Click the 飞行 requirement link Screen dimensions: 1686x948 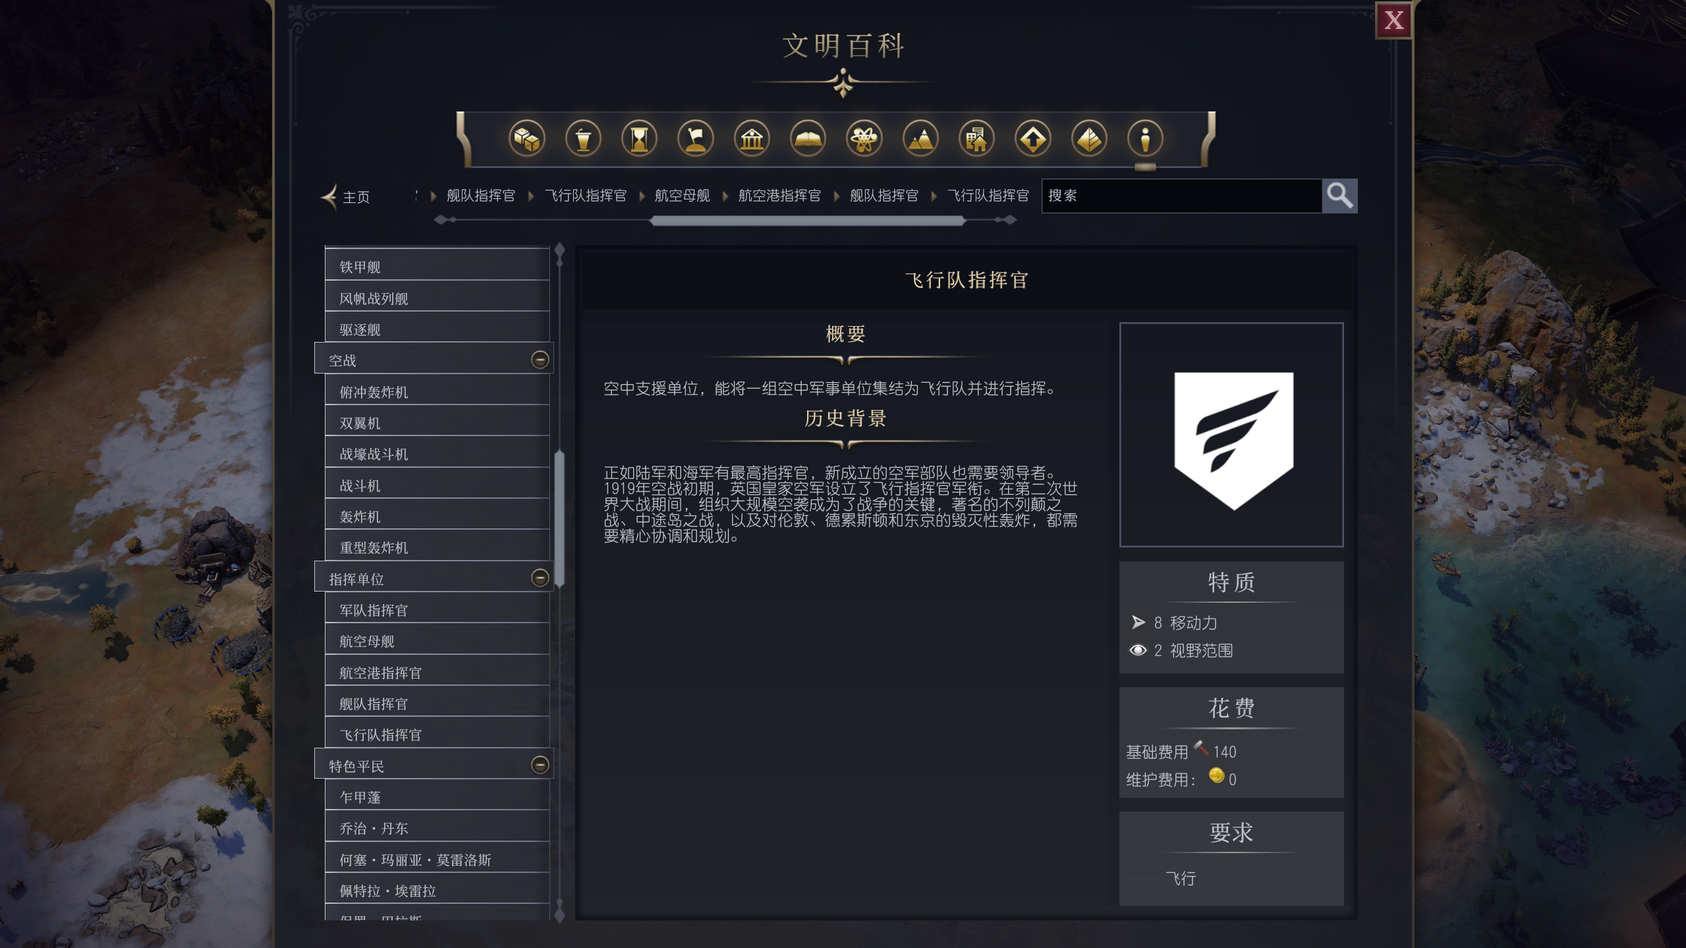coord(1181,878)
